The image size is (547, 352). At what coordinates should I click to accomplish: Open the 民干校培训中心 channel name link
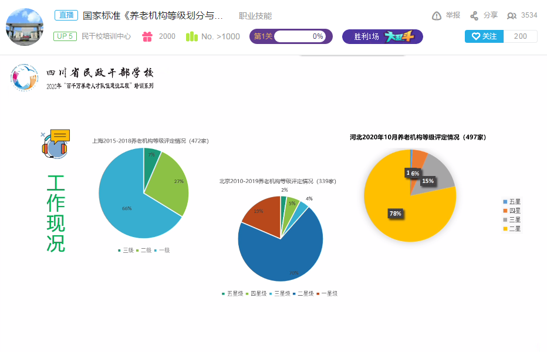point(106,36)
